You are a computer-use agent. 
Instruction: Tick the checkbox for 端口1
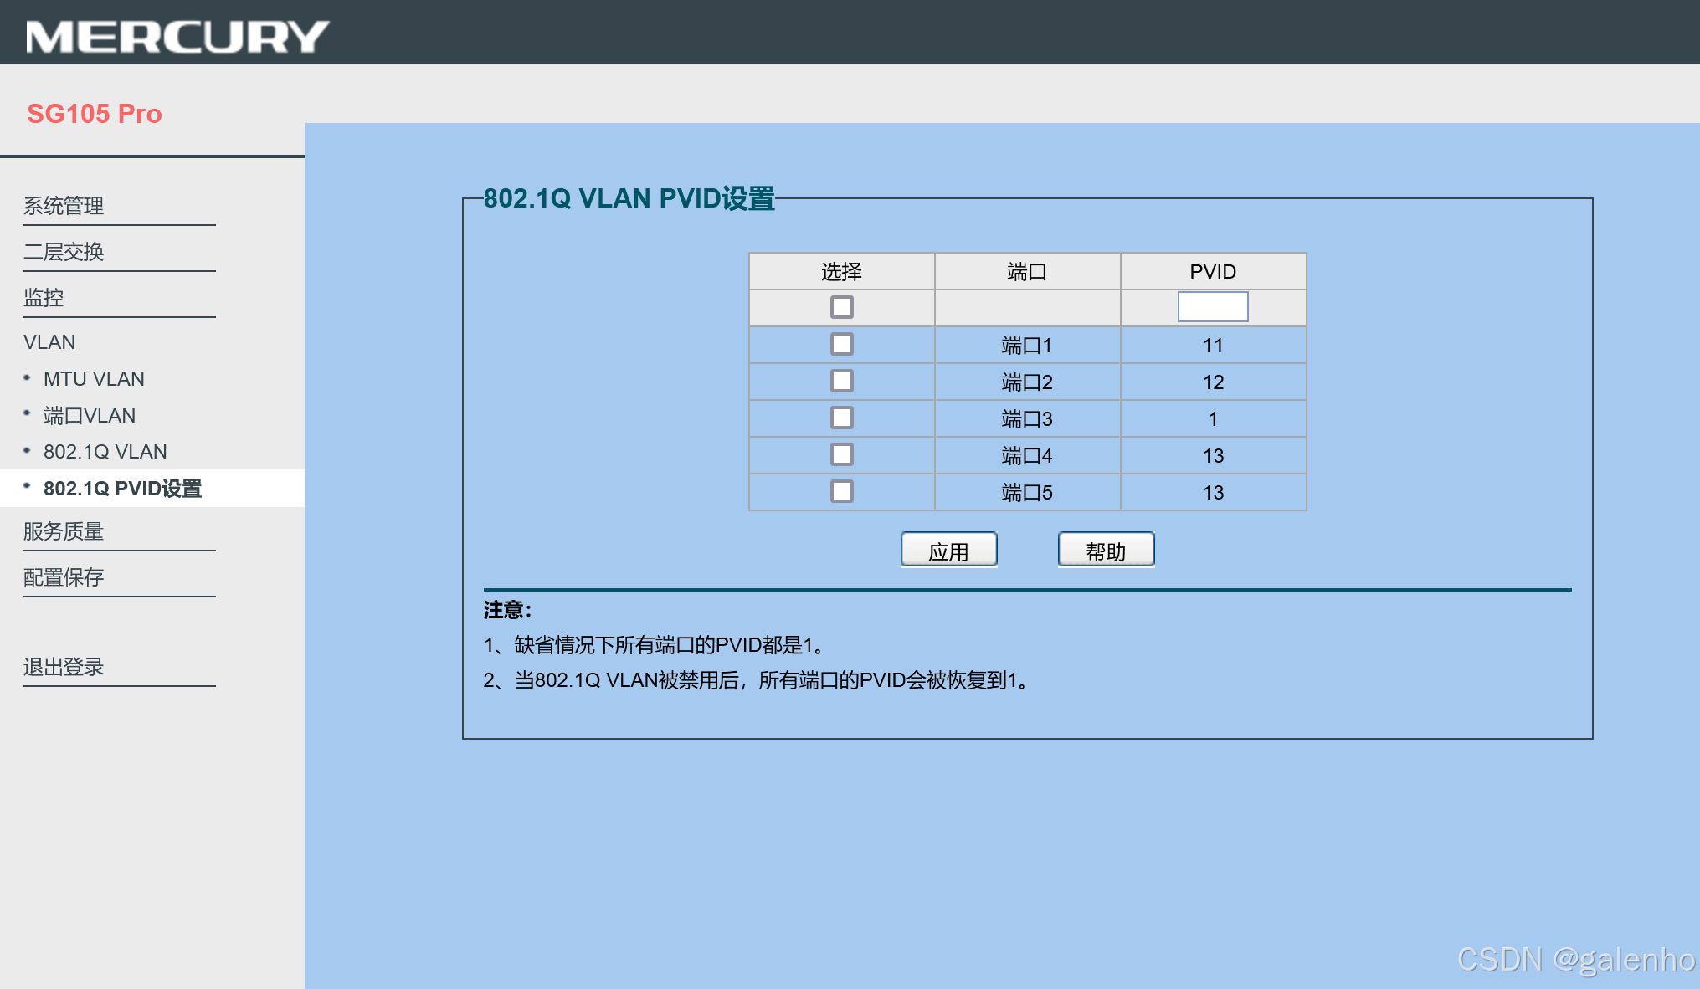click(841, 344)
